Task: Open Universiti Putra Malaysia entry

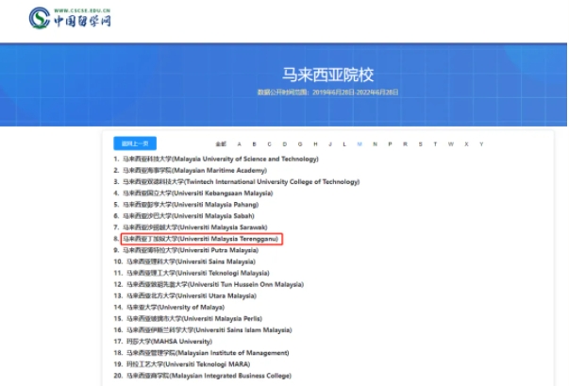Action: tap(191, 250)
